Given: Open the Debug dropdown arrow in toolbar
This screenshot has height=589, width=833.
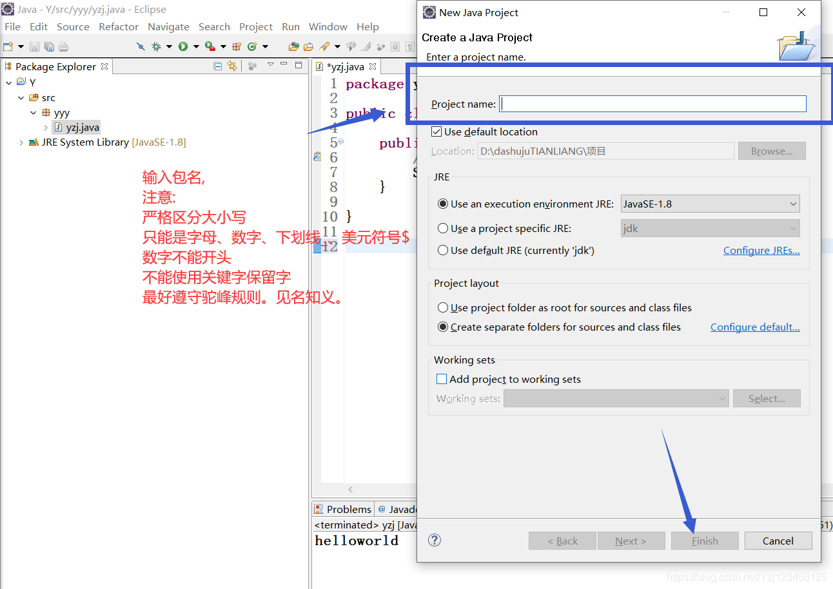Looking at the screenshot, I should click(x=169, y=46).
